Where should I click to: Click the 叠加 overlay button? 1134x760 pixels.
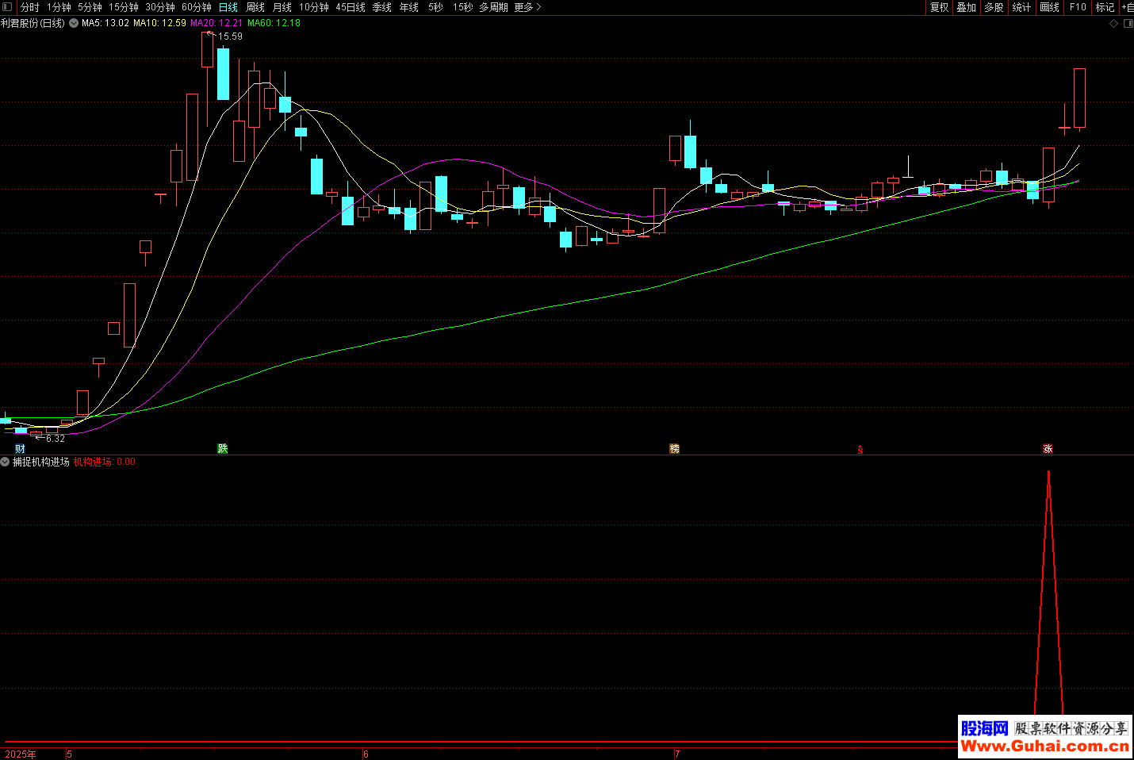(967, 7)
